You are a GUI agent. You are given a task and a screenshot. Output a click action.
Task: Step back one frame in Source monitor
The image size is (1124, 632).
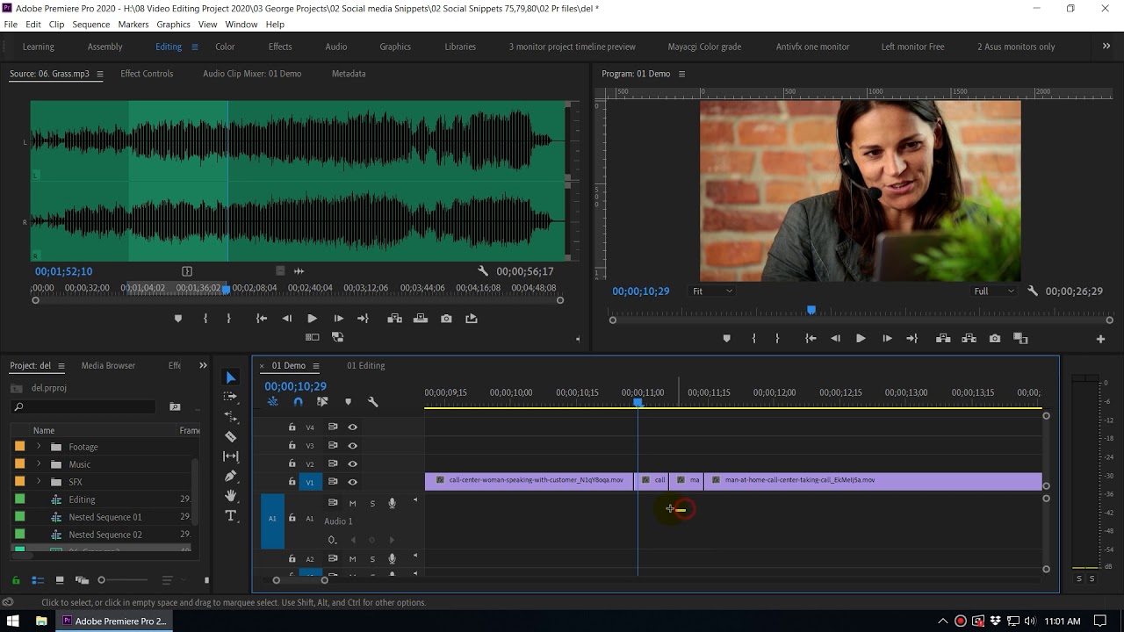pyautogui.click(x=286, y=319)
